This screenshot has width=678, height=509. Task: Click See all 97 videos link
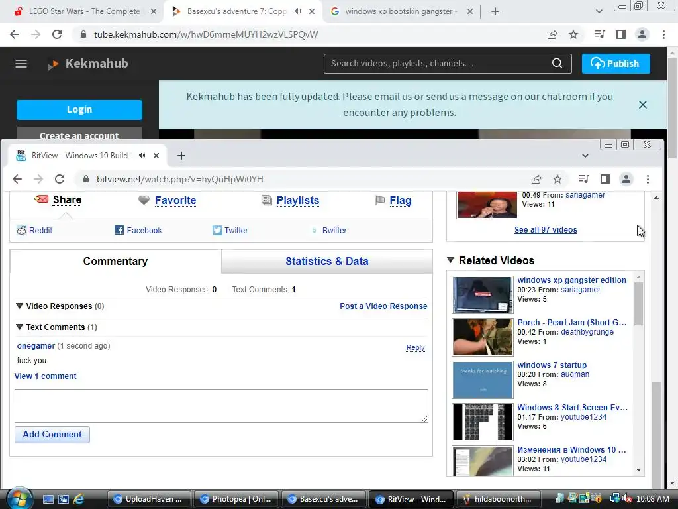(546, 230)
